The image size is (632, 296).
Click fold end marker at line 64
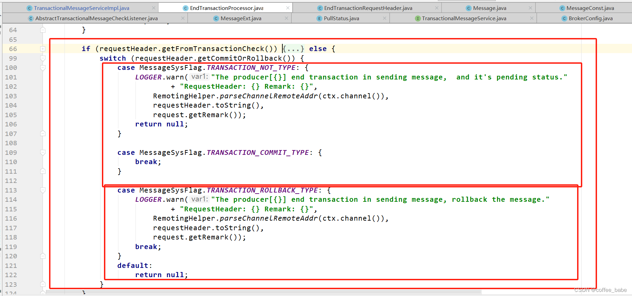tap(43, 30)
